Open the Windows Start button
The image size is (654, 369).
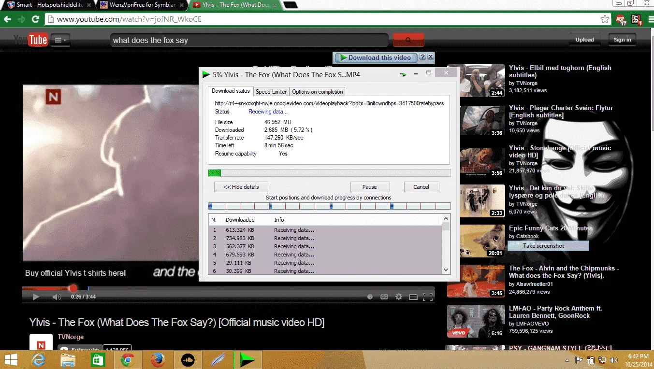(x=11, y=360)
